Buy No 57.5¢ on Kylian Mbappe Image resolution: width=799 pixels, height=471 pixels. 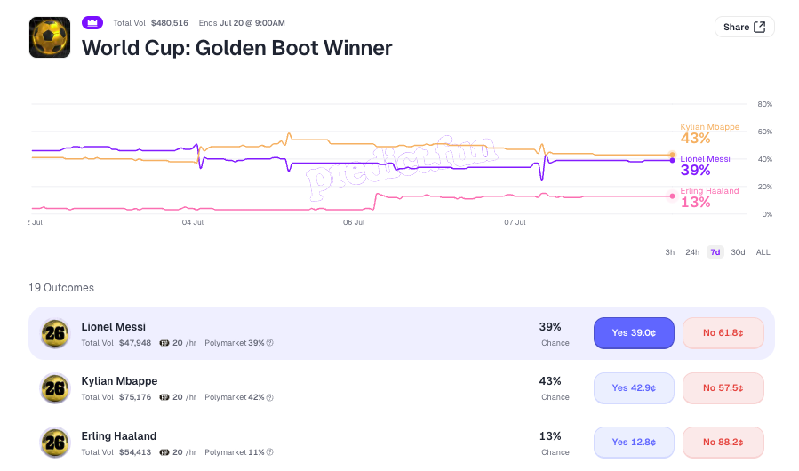[723, 388]
